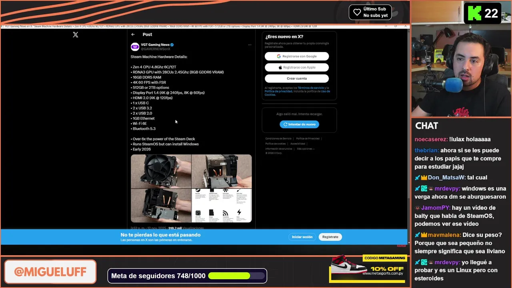
Task: Click chat username thebrian
Action: click(426, 150)
